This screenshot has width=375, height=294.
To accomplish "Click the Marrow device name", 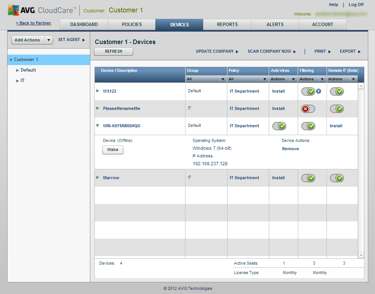I will pyautogui.click(x=111, y=178).
